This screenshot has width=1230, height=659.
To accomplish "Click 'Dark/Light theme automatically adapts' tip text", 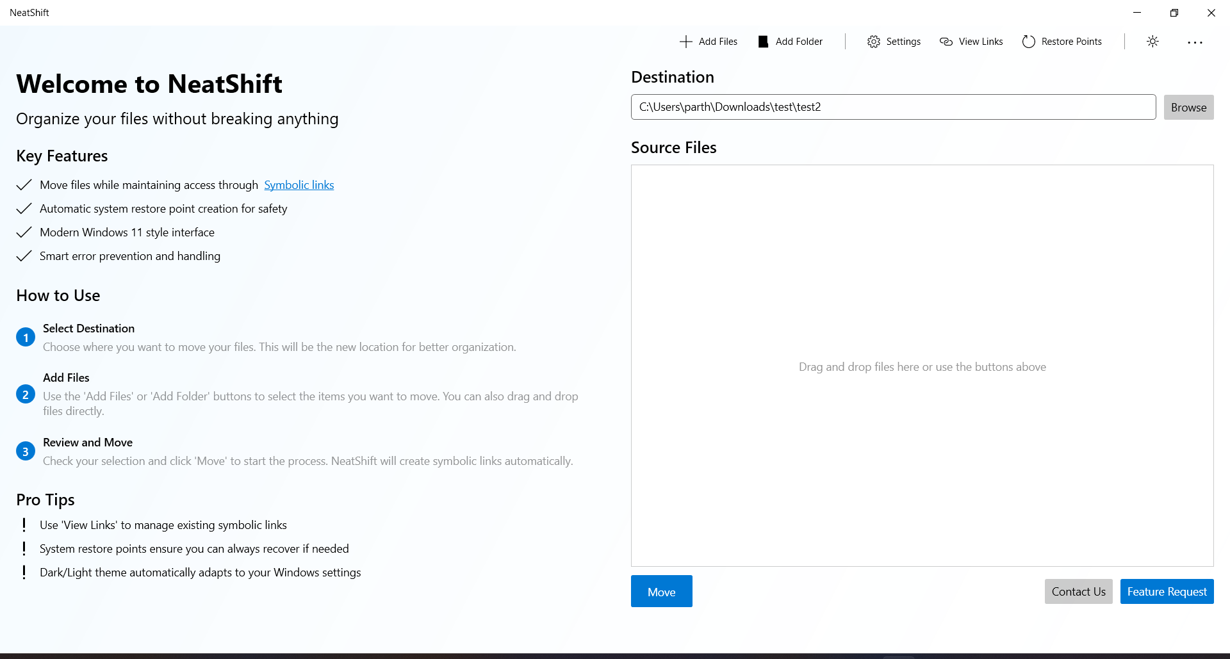I will tap(201, 573).
